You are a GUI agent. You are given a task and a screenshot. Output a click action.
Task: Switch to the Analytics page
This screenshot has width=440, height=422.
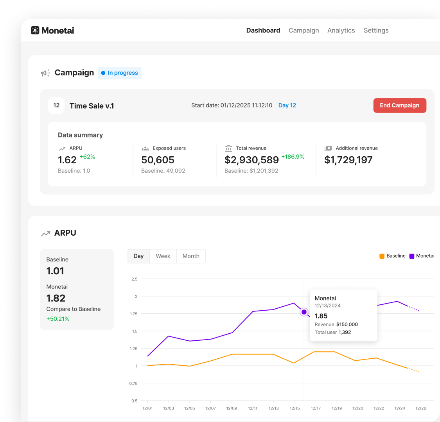click(341, 30)
